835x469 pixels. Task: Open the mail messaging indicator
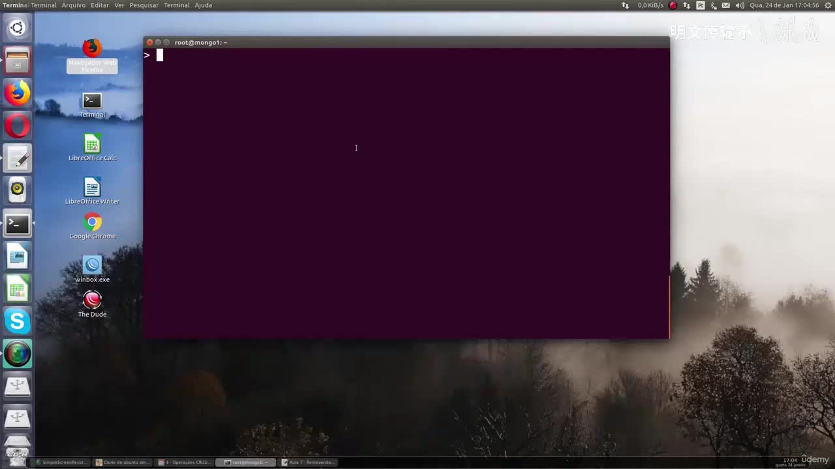click(725, 5)
